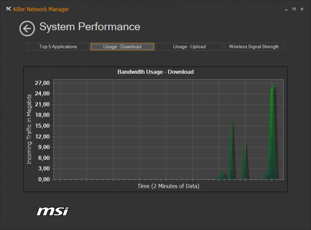Click the 24,00 y-axis label

[x=42, y=94]
